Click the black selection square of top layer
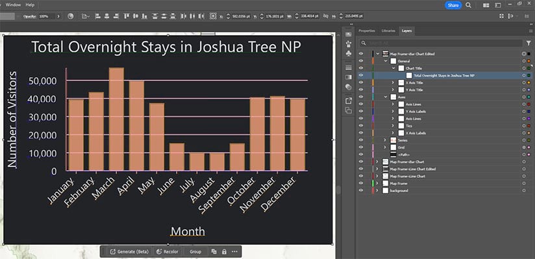Image resolution: width=535 pixels, height=259 pixels. click(x=529, y=54)
